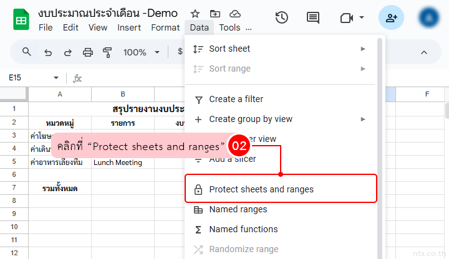Choose Named ranges
449x259 pixels.
(x=281, y=209)
